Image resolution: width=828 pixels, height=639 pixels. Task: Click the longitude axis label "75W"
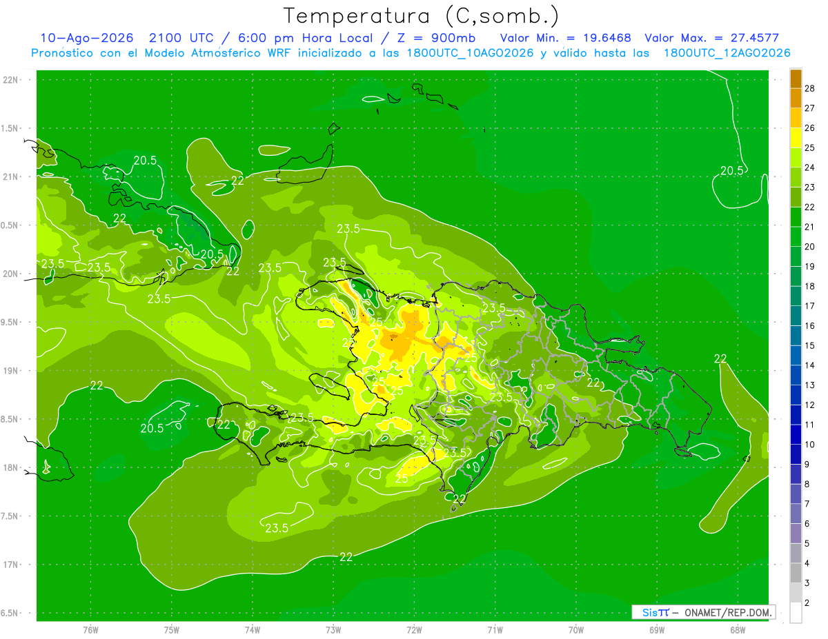172,629
